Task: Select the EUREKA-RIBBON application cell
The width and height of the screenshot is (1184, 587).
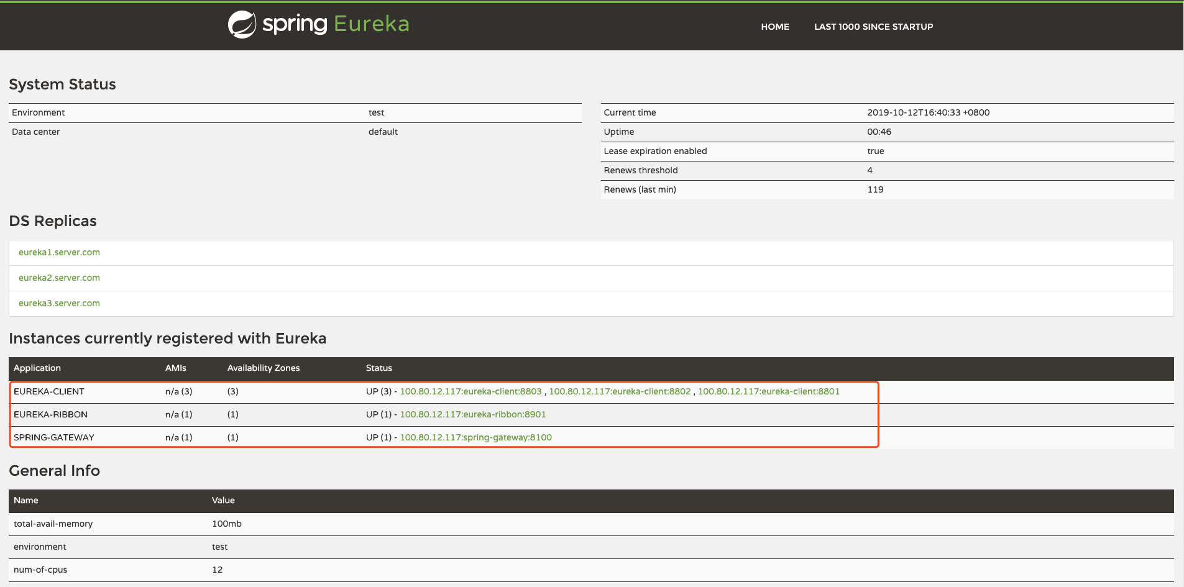Action: tap(50, 414)
